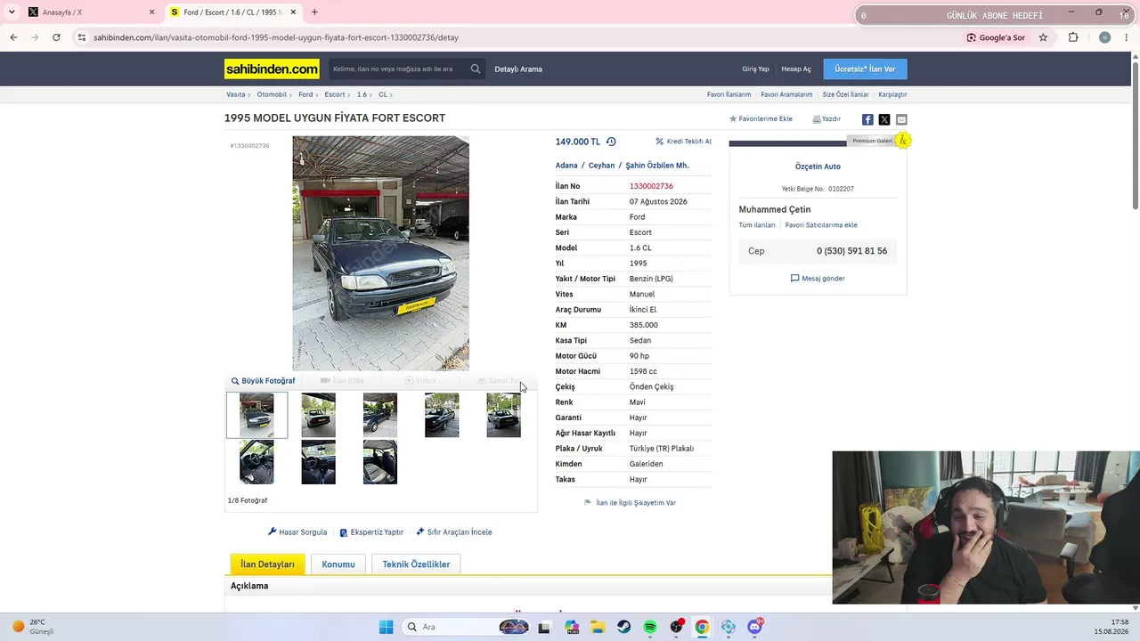
Task: Click Favori Satıcılarıma ekle link
Action: [821, 225]
